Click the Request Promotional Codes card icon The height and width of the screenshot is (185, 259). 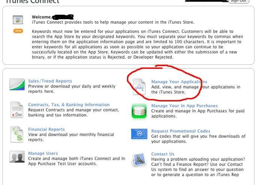point(139,134)
